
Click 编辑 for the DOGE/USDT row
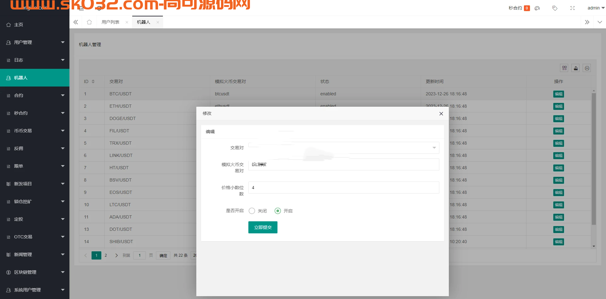pyautogui.click(x=559, y=119)
